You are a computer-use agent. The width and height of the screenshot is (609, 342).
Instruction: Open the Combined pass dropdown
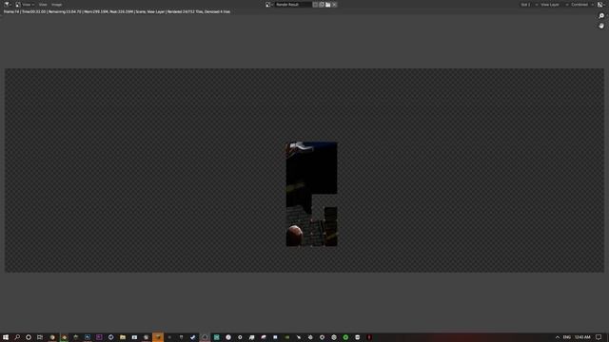581,4
